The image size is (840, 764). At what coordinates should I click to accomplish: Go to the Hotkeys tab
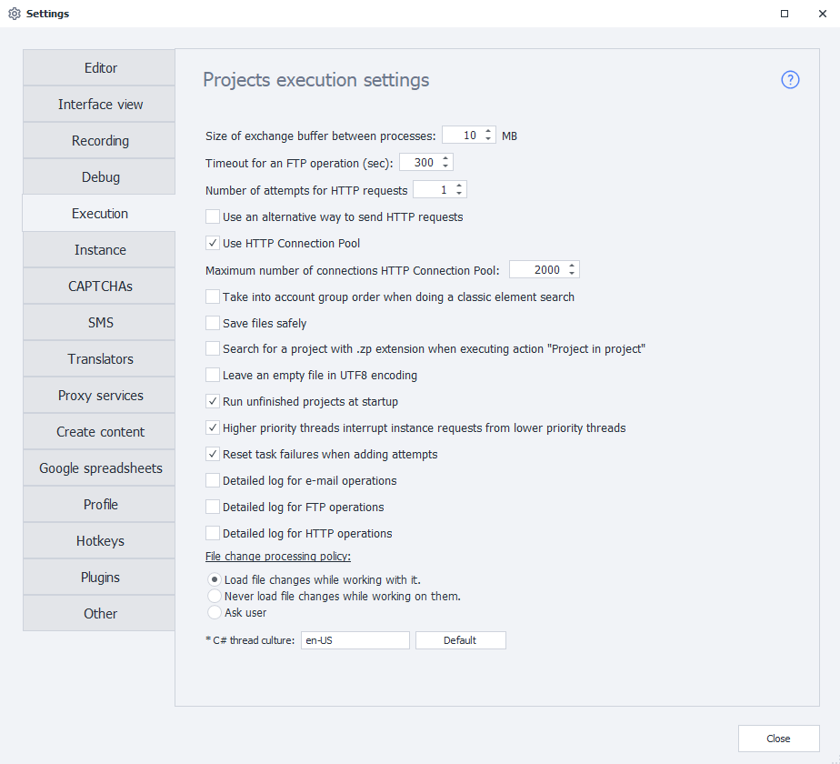100,541
